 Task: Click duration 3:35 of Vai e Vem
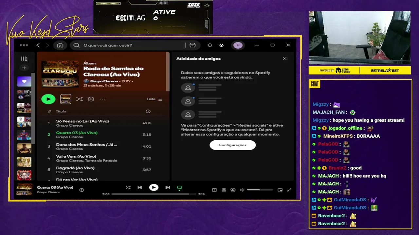(x=147, y=158)
